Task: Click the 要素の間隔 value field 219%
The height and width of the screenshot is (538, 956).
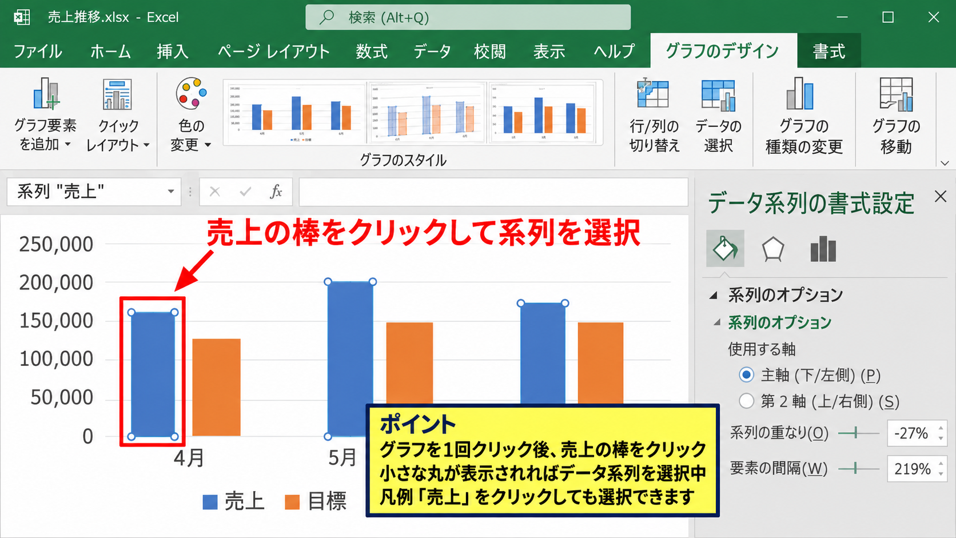Action: (x=912, y=469)
